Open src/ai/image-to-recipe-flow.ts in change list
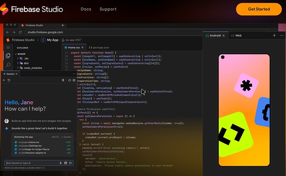 (34, 149)
